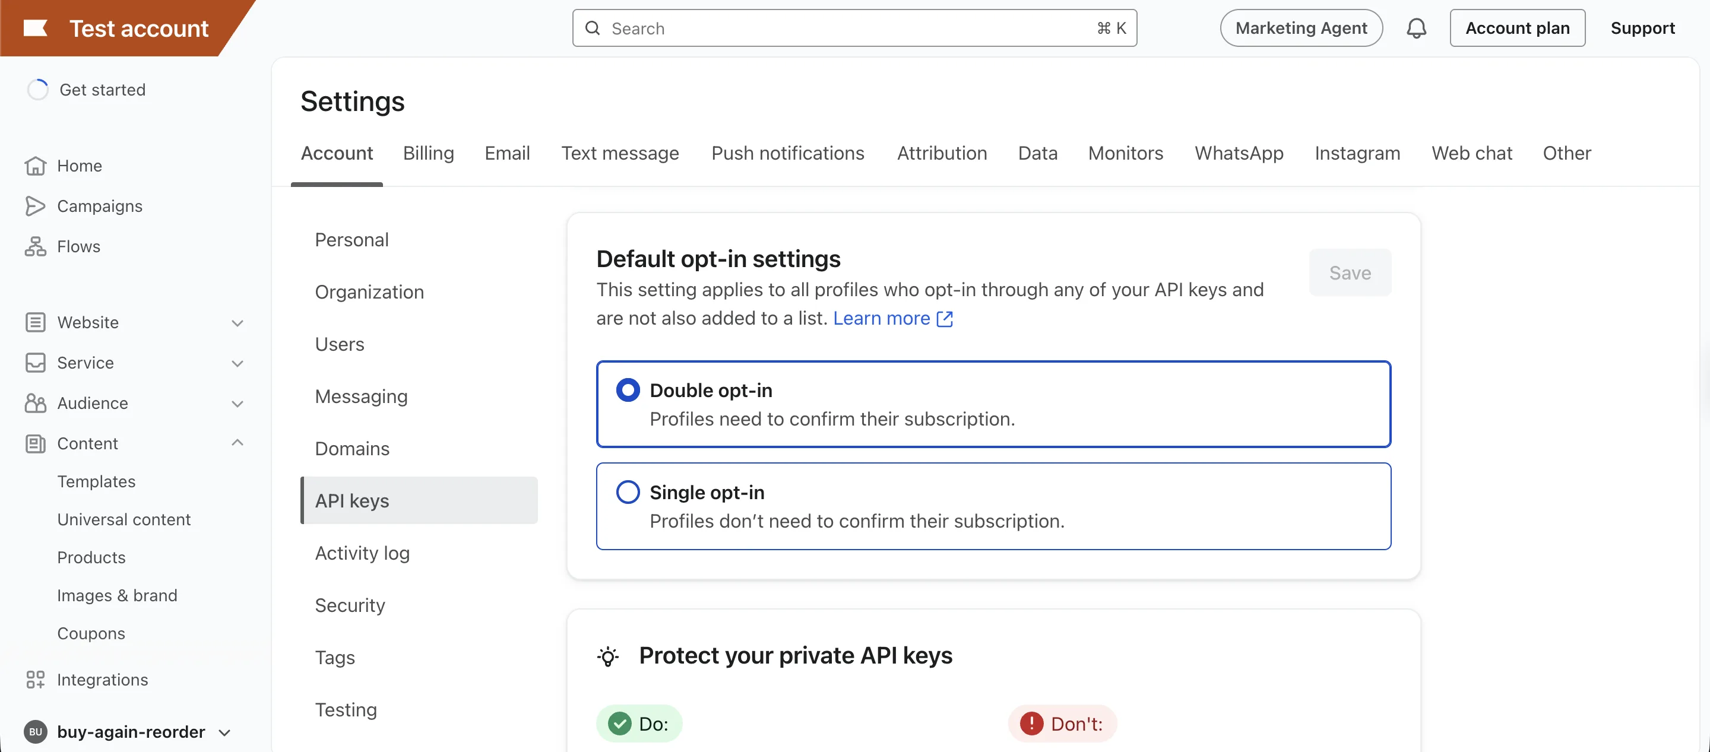Click the green checkmark Do icon

(619, 724)
